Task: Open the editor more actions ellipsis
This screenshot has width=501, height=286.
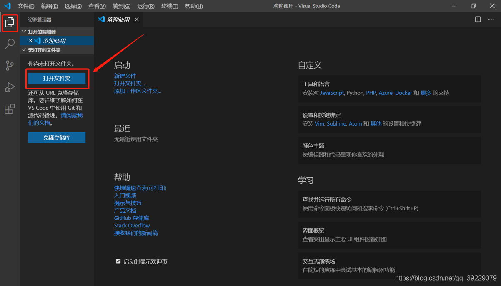Action: click(x=491, y=20)
